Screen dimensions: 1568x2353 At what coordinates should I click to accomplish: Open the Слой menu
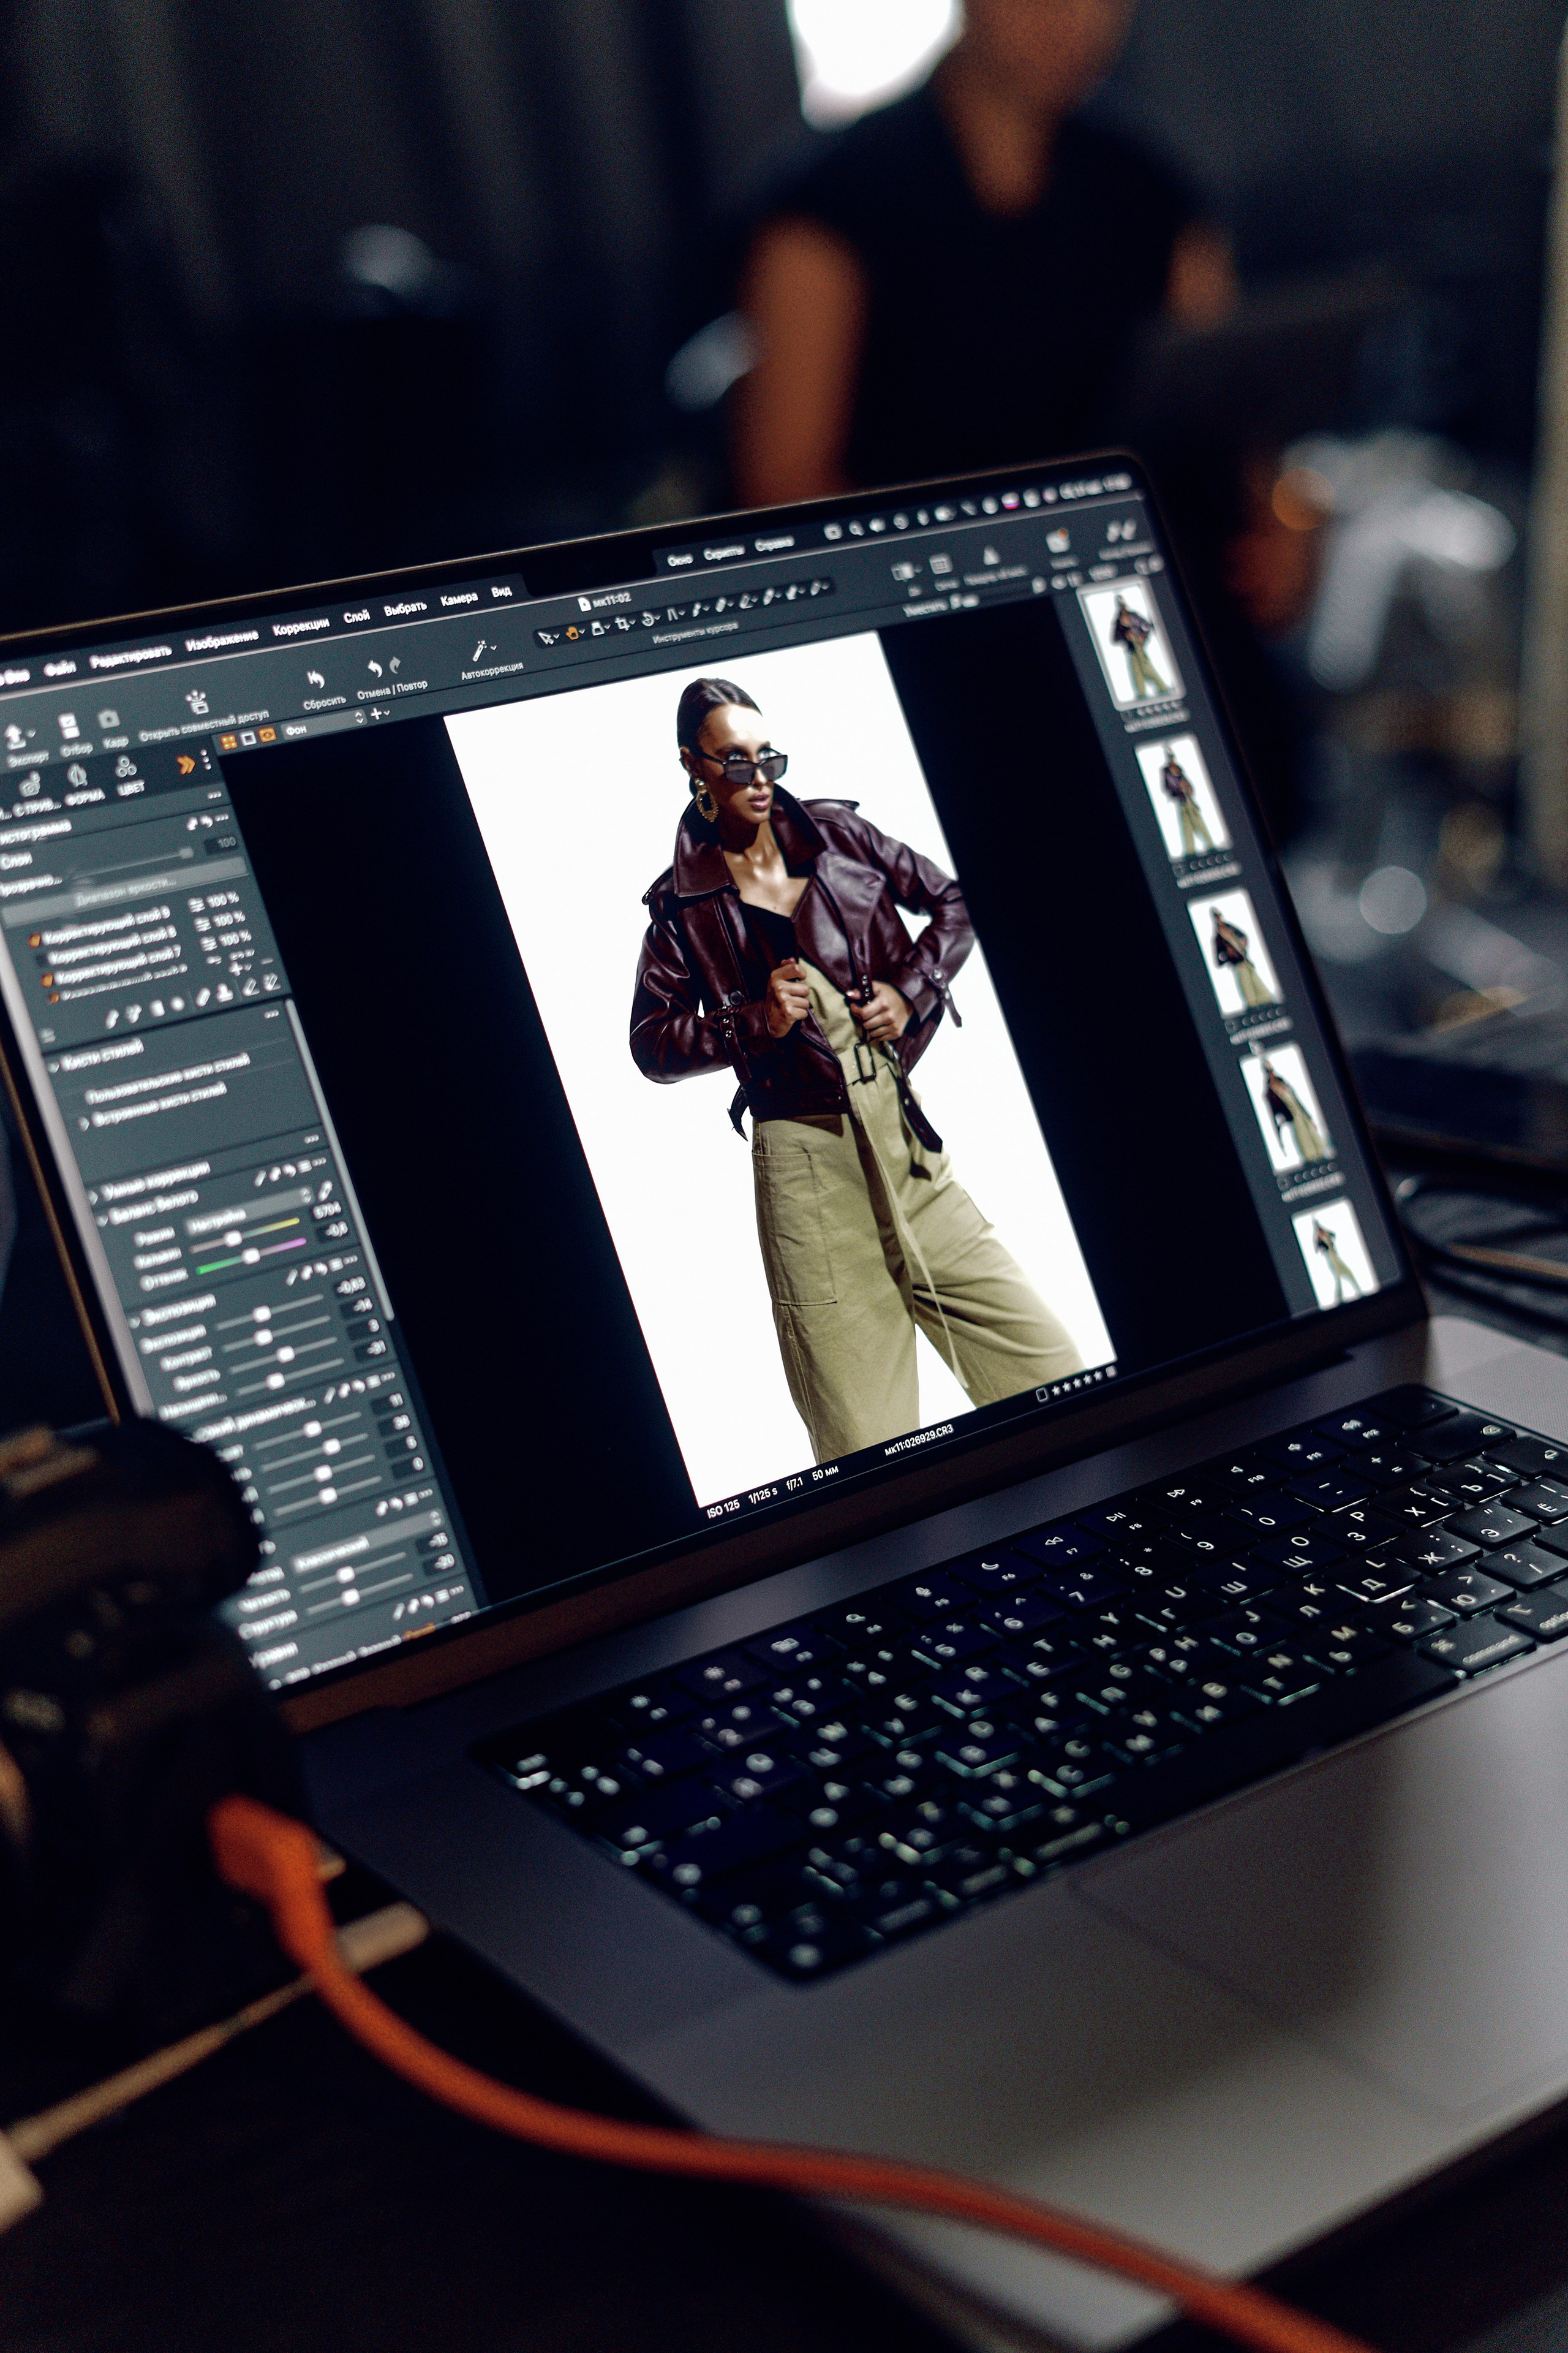(356, 616)
